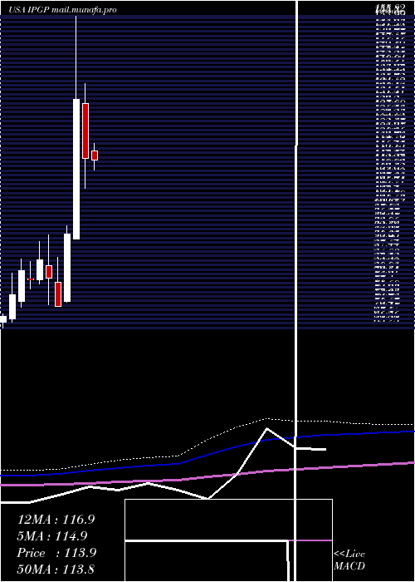Click the Price : 113.9 readout

coord(56,553)
